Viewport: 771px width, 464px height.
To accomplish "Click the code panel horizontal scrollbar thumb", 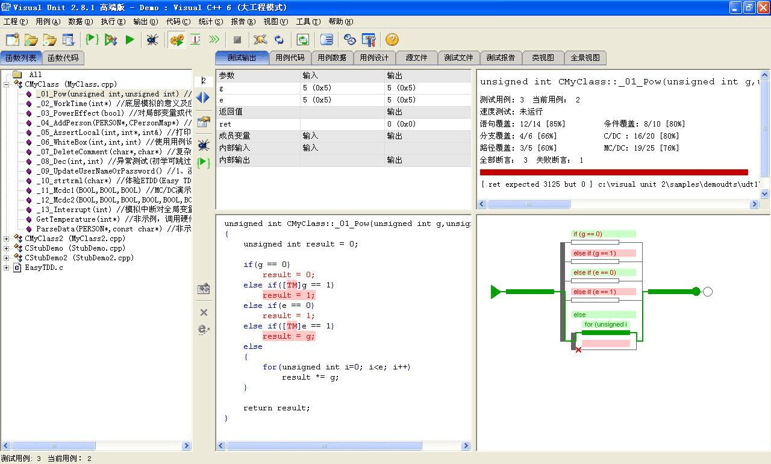I will 324,446.
